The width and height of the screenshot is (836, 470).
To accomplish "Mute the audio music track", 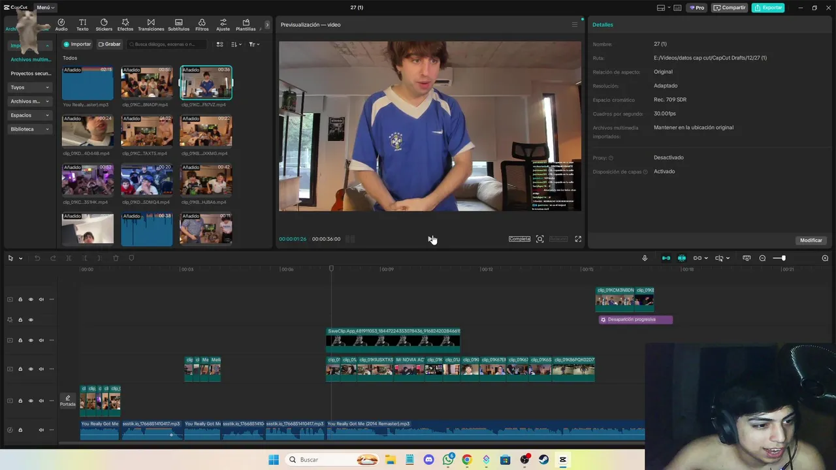I will click(41, 430).
